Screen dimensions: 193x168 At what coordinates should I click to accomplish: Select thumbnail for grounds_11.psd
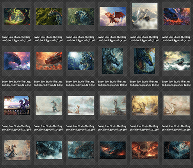tap(145, 61)
